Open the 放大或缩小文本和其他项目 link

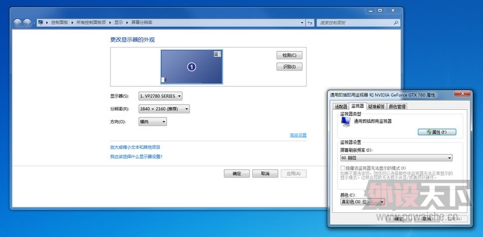[135, 147]
